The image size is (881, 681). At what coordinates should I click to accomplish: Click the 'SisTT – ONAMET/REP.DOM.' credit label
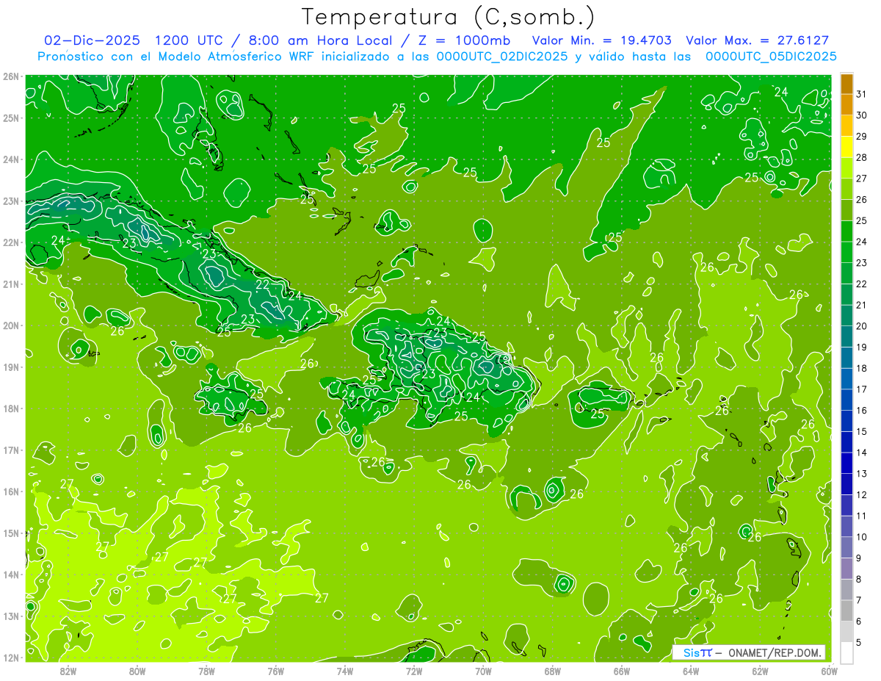749,652
